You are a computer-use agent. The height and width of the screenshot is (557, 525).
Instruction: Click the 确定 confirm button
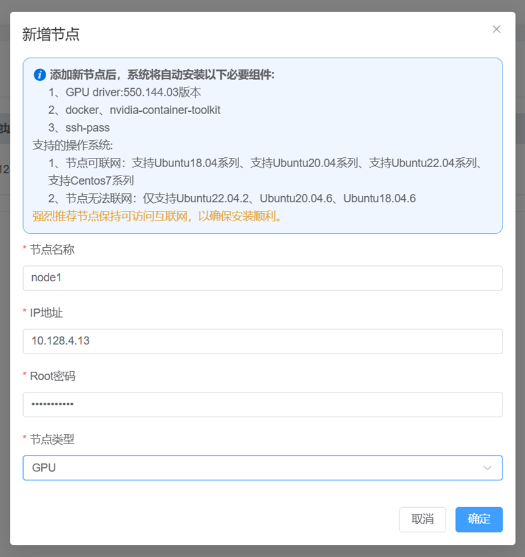(x=479, y=519)
